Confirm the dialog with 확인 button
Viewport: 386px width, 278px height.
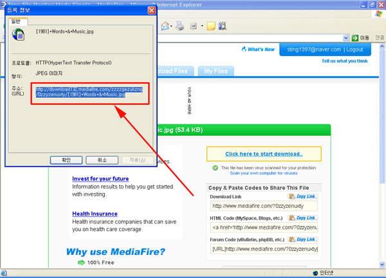pos(66,160)
